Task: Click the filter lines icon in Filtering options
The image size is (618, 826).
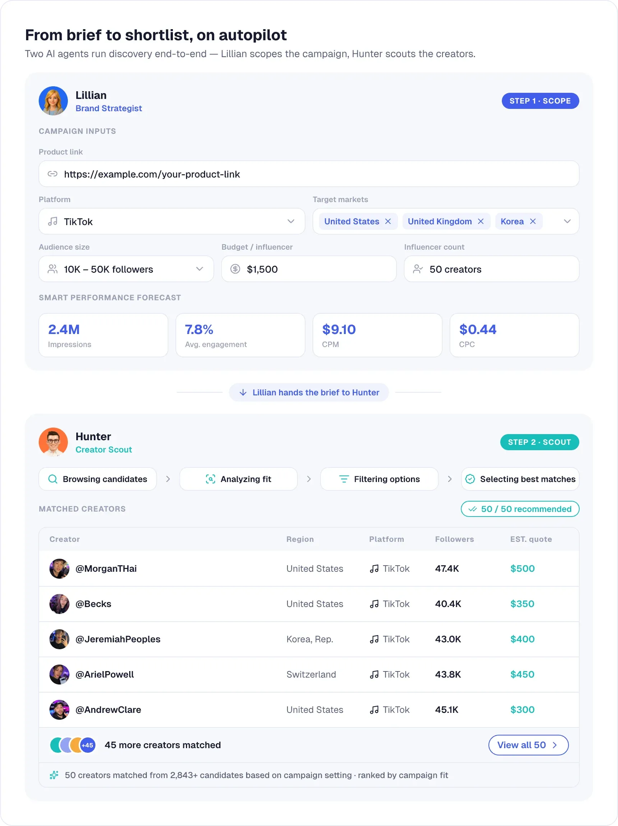Action: click(344, 479)
